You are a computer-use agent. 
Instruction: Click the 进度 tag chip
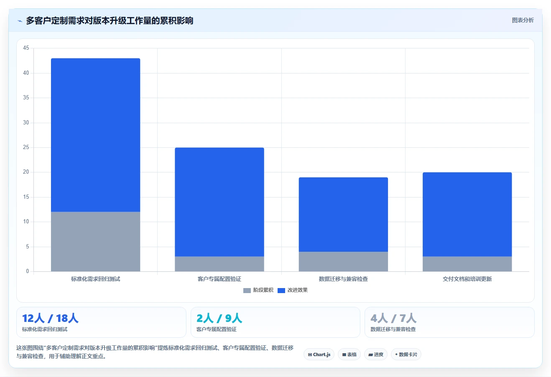tap(376, 354)
